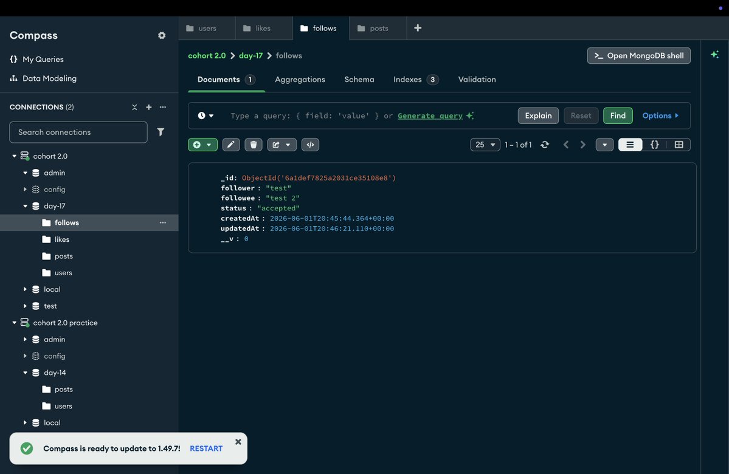The height and width of the screenshot is (474, 729).
Task: Click Generate query link
Action: click(x=430, y=115)
